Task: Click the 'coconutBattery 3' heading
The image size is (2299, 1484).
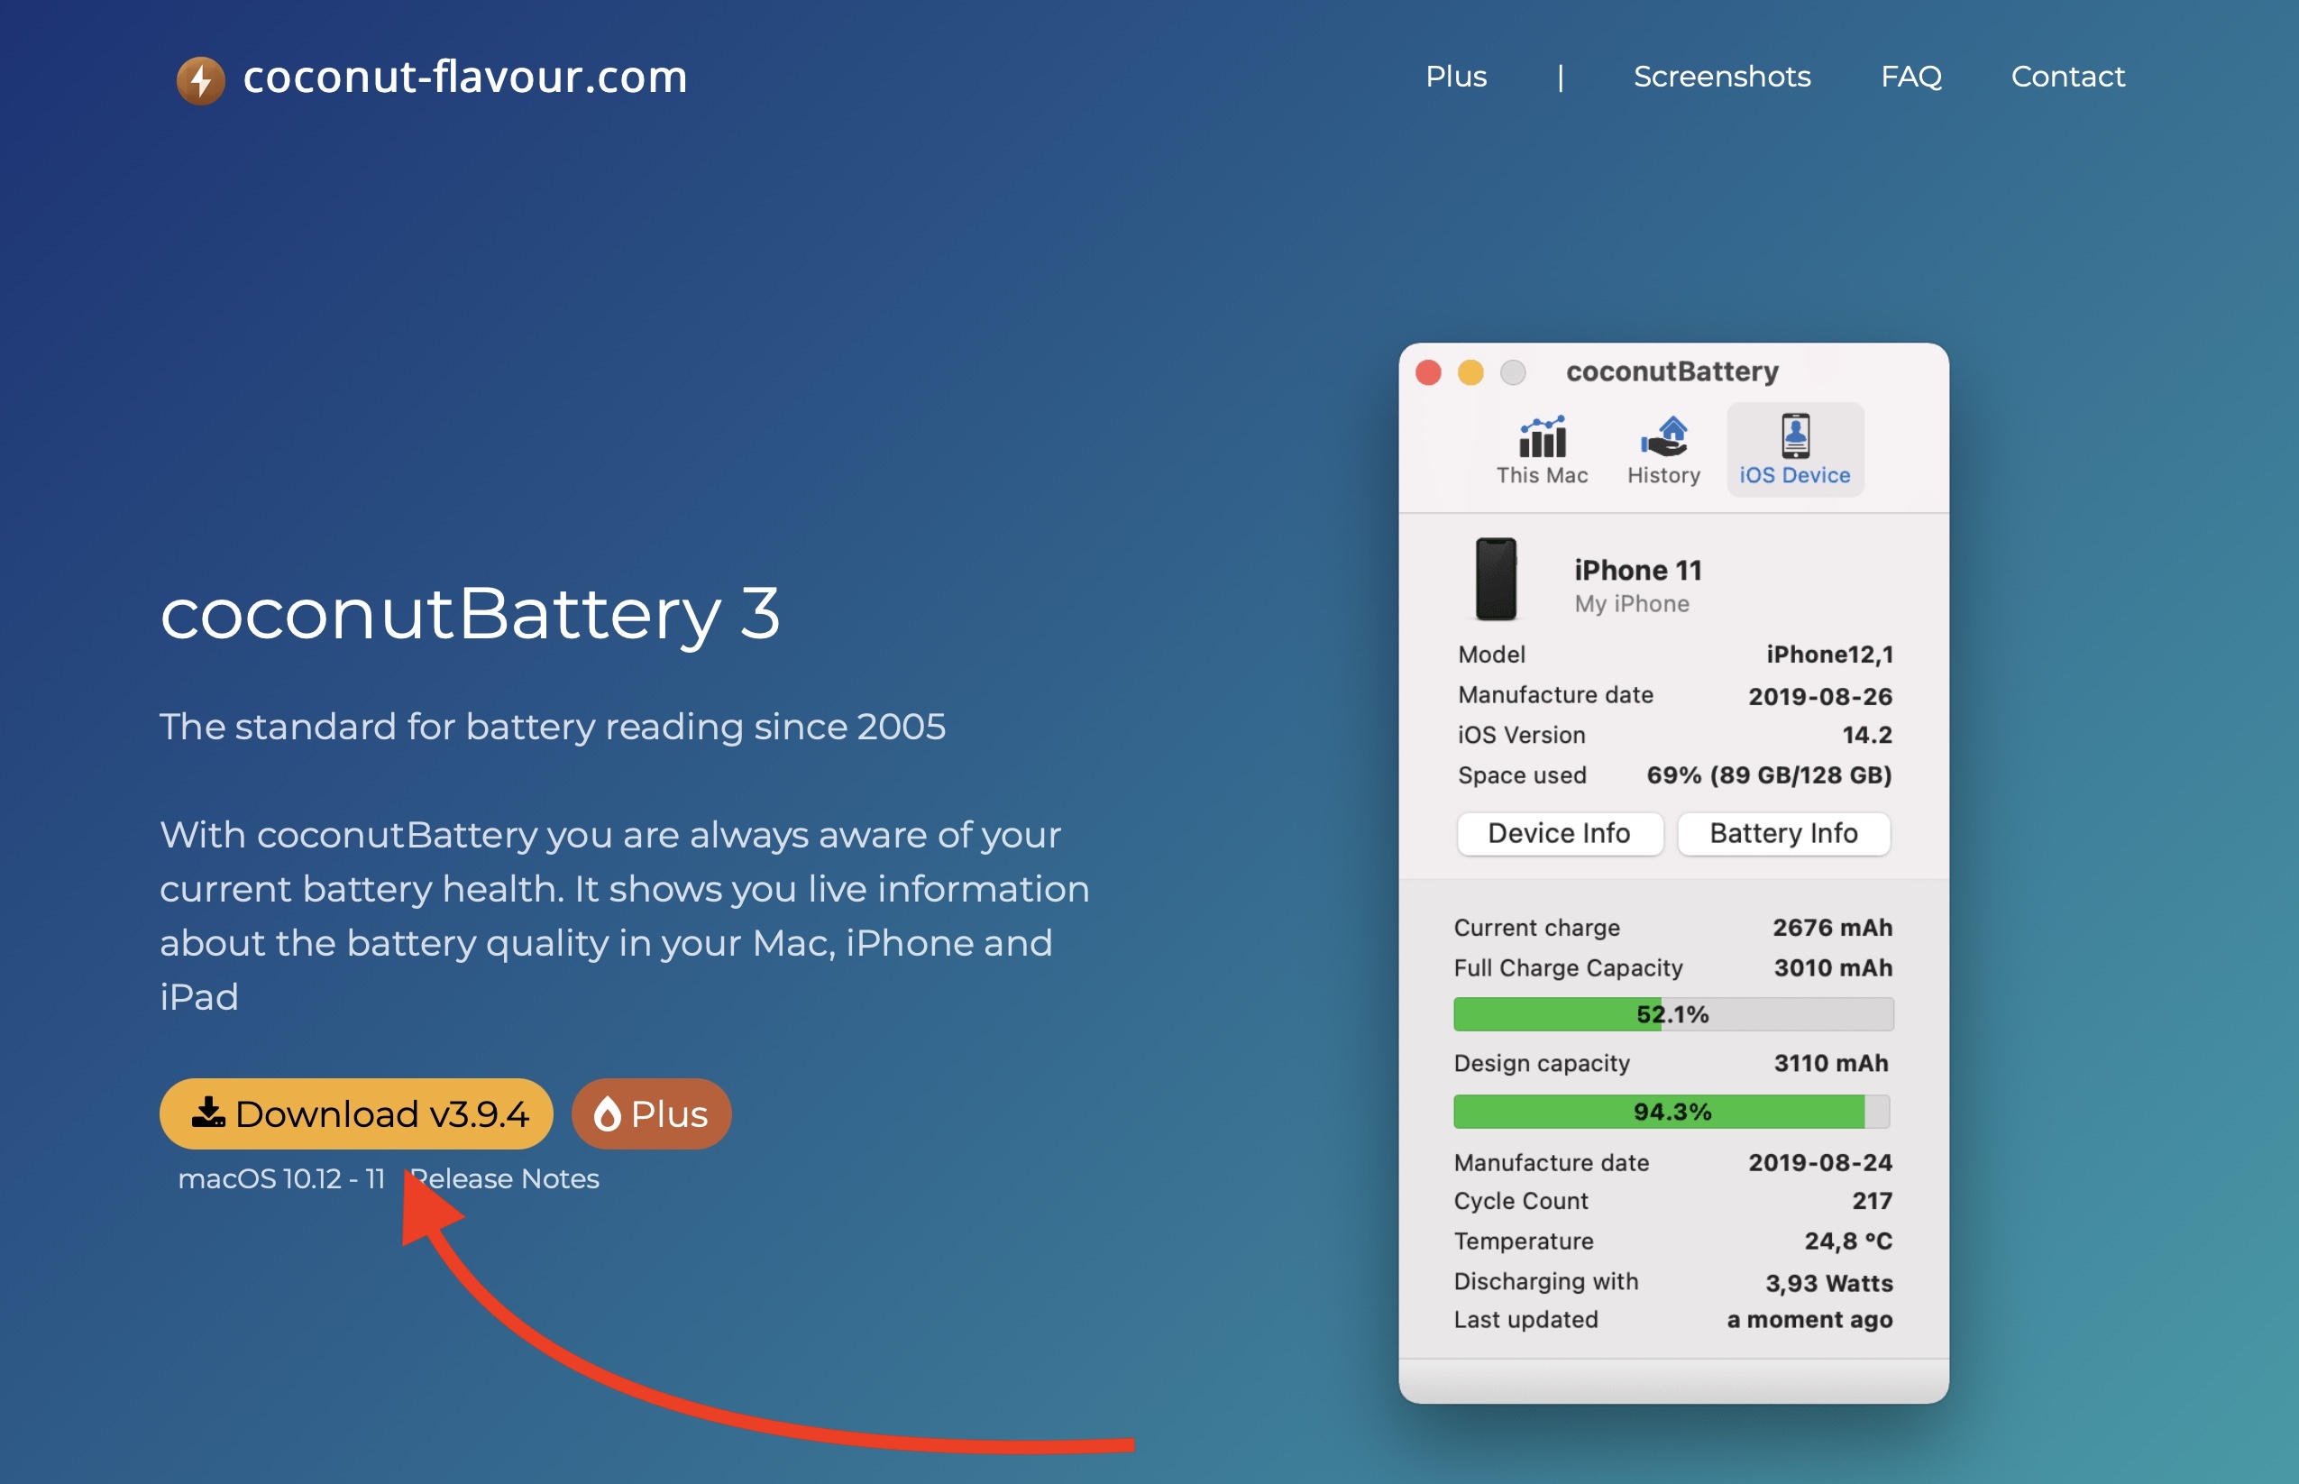Action: [471, 615]
